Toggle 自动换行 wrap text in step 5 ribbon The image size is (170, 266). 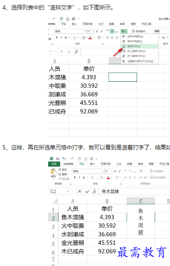(157, 171)
